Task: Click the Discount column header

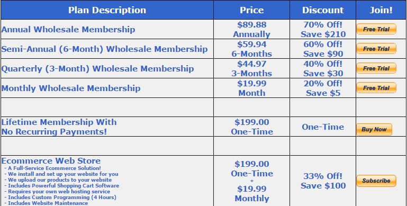Action: 323,10
